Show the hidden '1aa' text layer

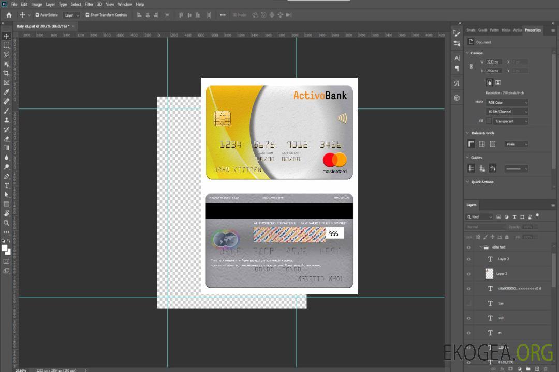point(469,303)
